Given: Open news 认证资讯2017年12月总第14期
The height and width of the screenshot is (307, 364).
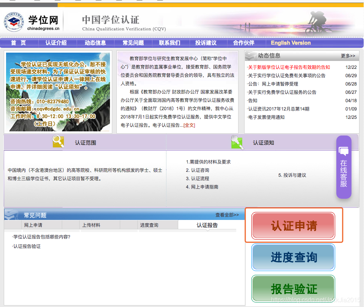Looking at the screenshot, I should coord(279,109).
